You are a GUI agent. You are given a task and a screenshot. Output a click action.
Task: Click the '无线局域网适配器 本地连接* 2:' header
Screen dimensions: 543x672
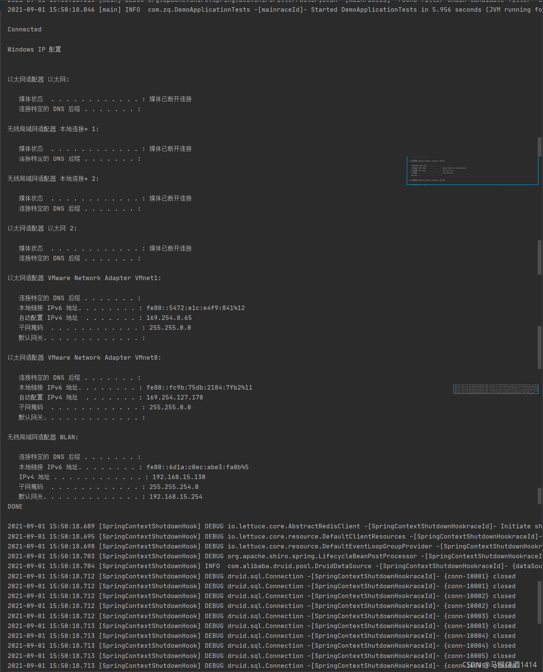(53, 179)
